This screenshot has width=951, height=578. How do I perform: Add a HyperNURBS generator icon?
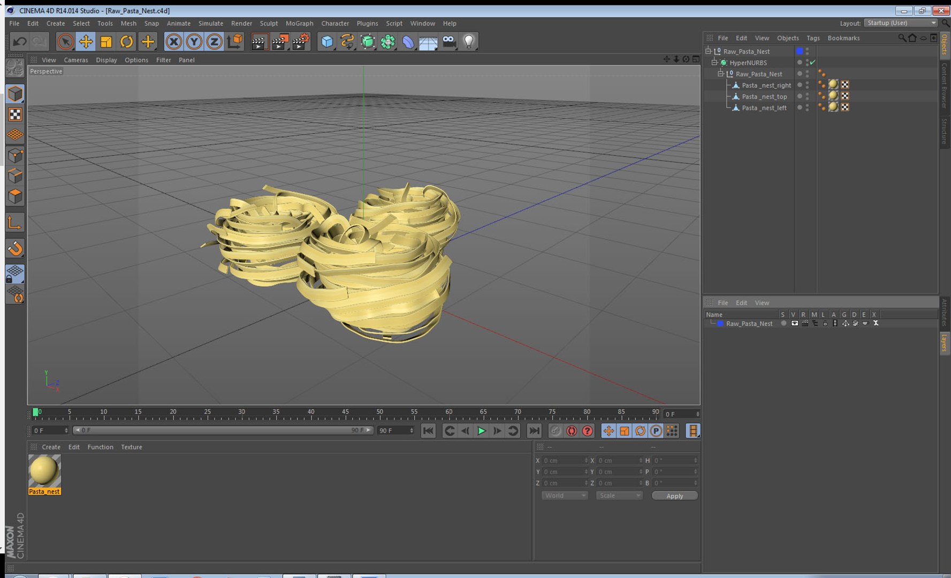368,41
